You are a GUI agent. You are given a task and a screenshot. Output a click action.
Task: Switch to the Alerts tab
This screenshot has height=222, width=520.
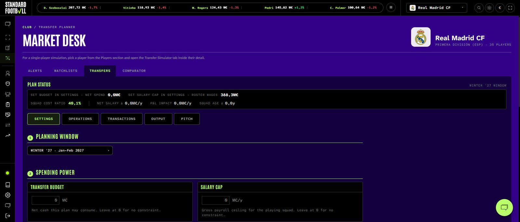pyautogui.click(x=35, y=71)
